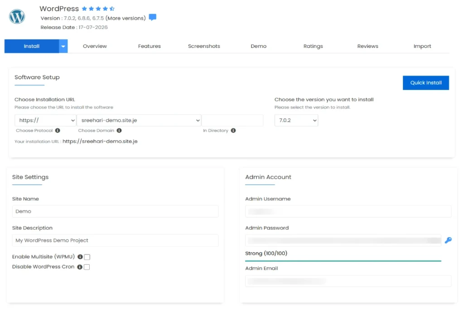Show info for In Directory
This screenshot has width=464, height=309.
(233, 130)
